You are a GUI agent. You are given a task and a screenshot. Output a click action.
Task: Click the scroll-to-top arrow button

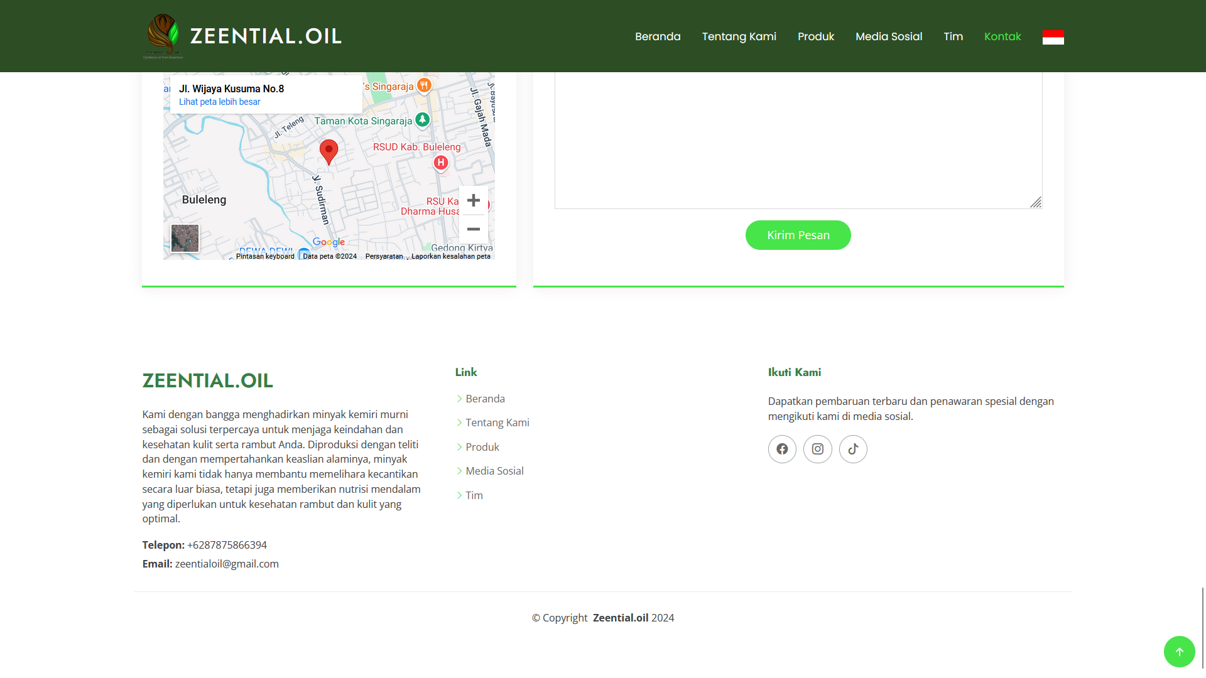coord(1179,652)
